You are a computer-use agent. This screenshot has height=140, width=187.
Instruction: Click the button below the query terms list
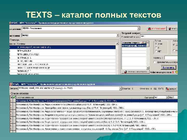coord(135,72)
